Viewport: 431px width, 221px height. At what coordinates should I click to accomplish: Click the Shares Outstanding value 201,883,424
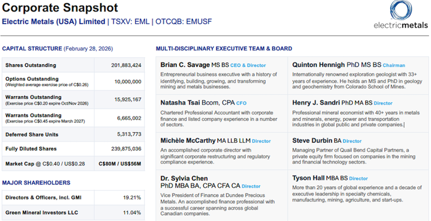[126, 65]
